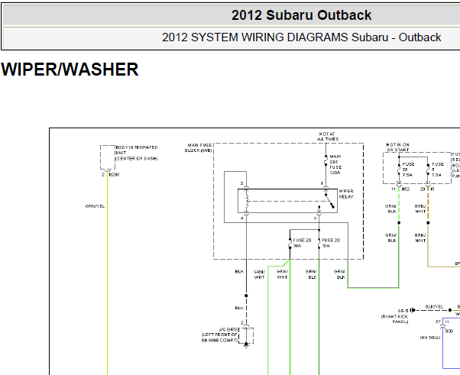Click the "MAIN SBF FUSE 120A" label
The width and height of the screenshot is (460, 375).
[335, 164]
